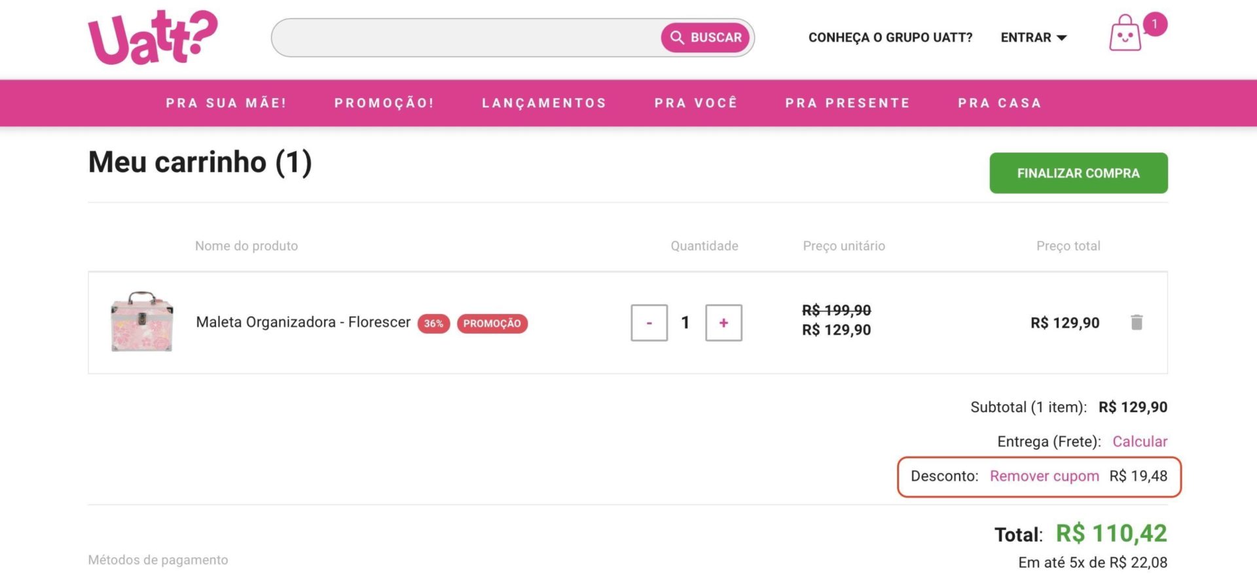Click the PROMOÇÃO product tag
This screenshot has width=1257, height=575.
(x=492, y=324)
